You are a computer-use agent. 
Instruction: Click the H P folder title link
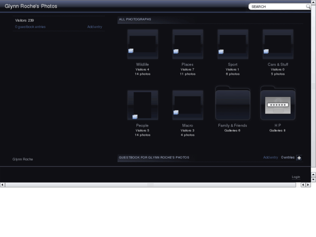pos(278,126)
